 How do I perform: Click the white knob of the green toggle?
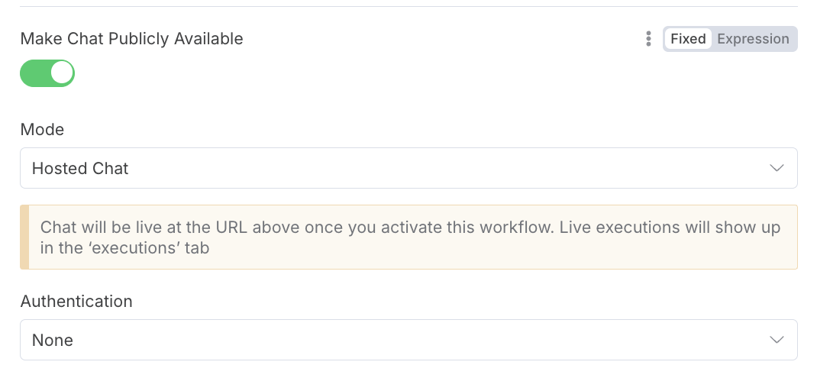pos(62,73)
